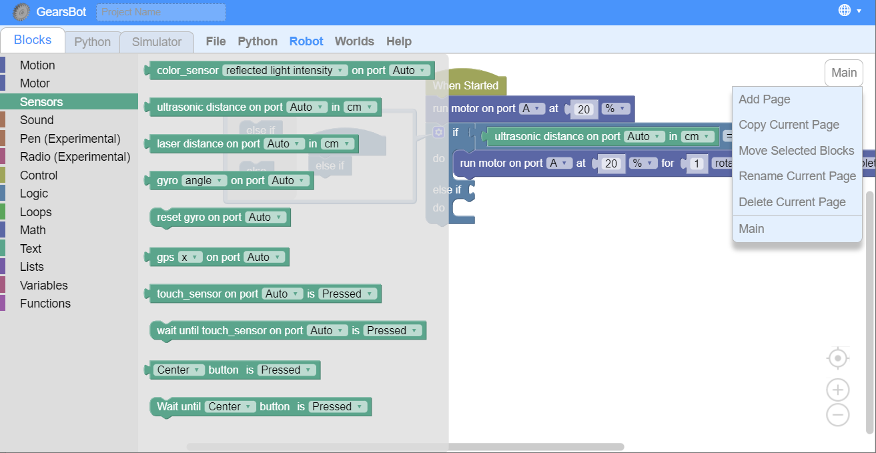876x453 pixels.
Task: Open Center button selector dropdown
Action: click(x=179, y=370)
